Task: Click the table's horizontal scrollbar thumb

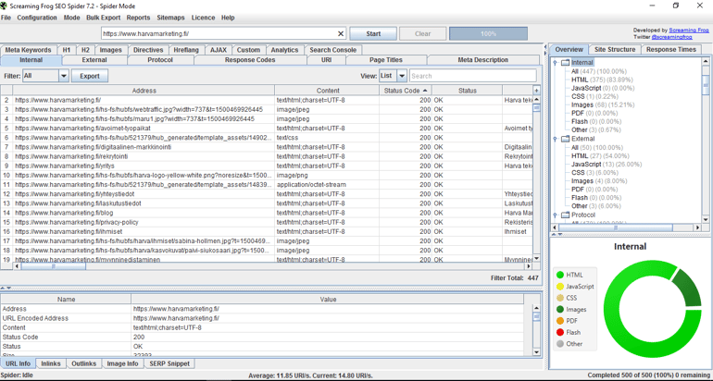Action: tap(53, 266)
